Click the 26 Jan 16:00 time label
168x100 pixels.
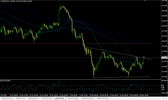tap(54, 95)
